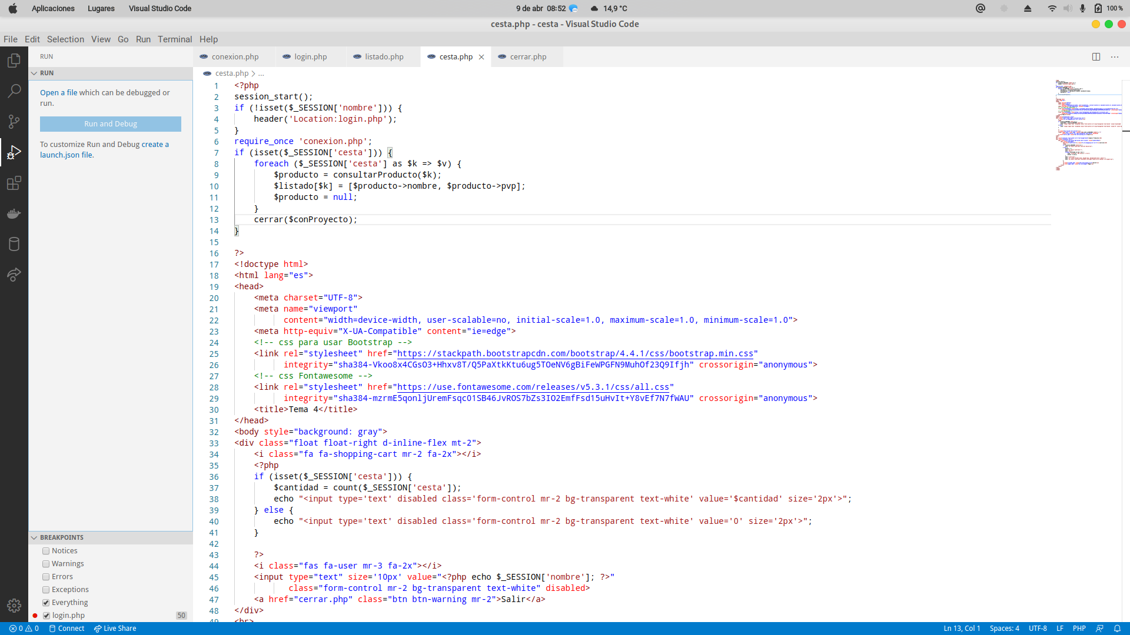Enable the Notices breakpoint checkbox
Viewport: 1130px width, 635px height.
coord(46,551)
